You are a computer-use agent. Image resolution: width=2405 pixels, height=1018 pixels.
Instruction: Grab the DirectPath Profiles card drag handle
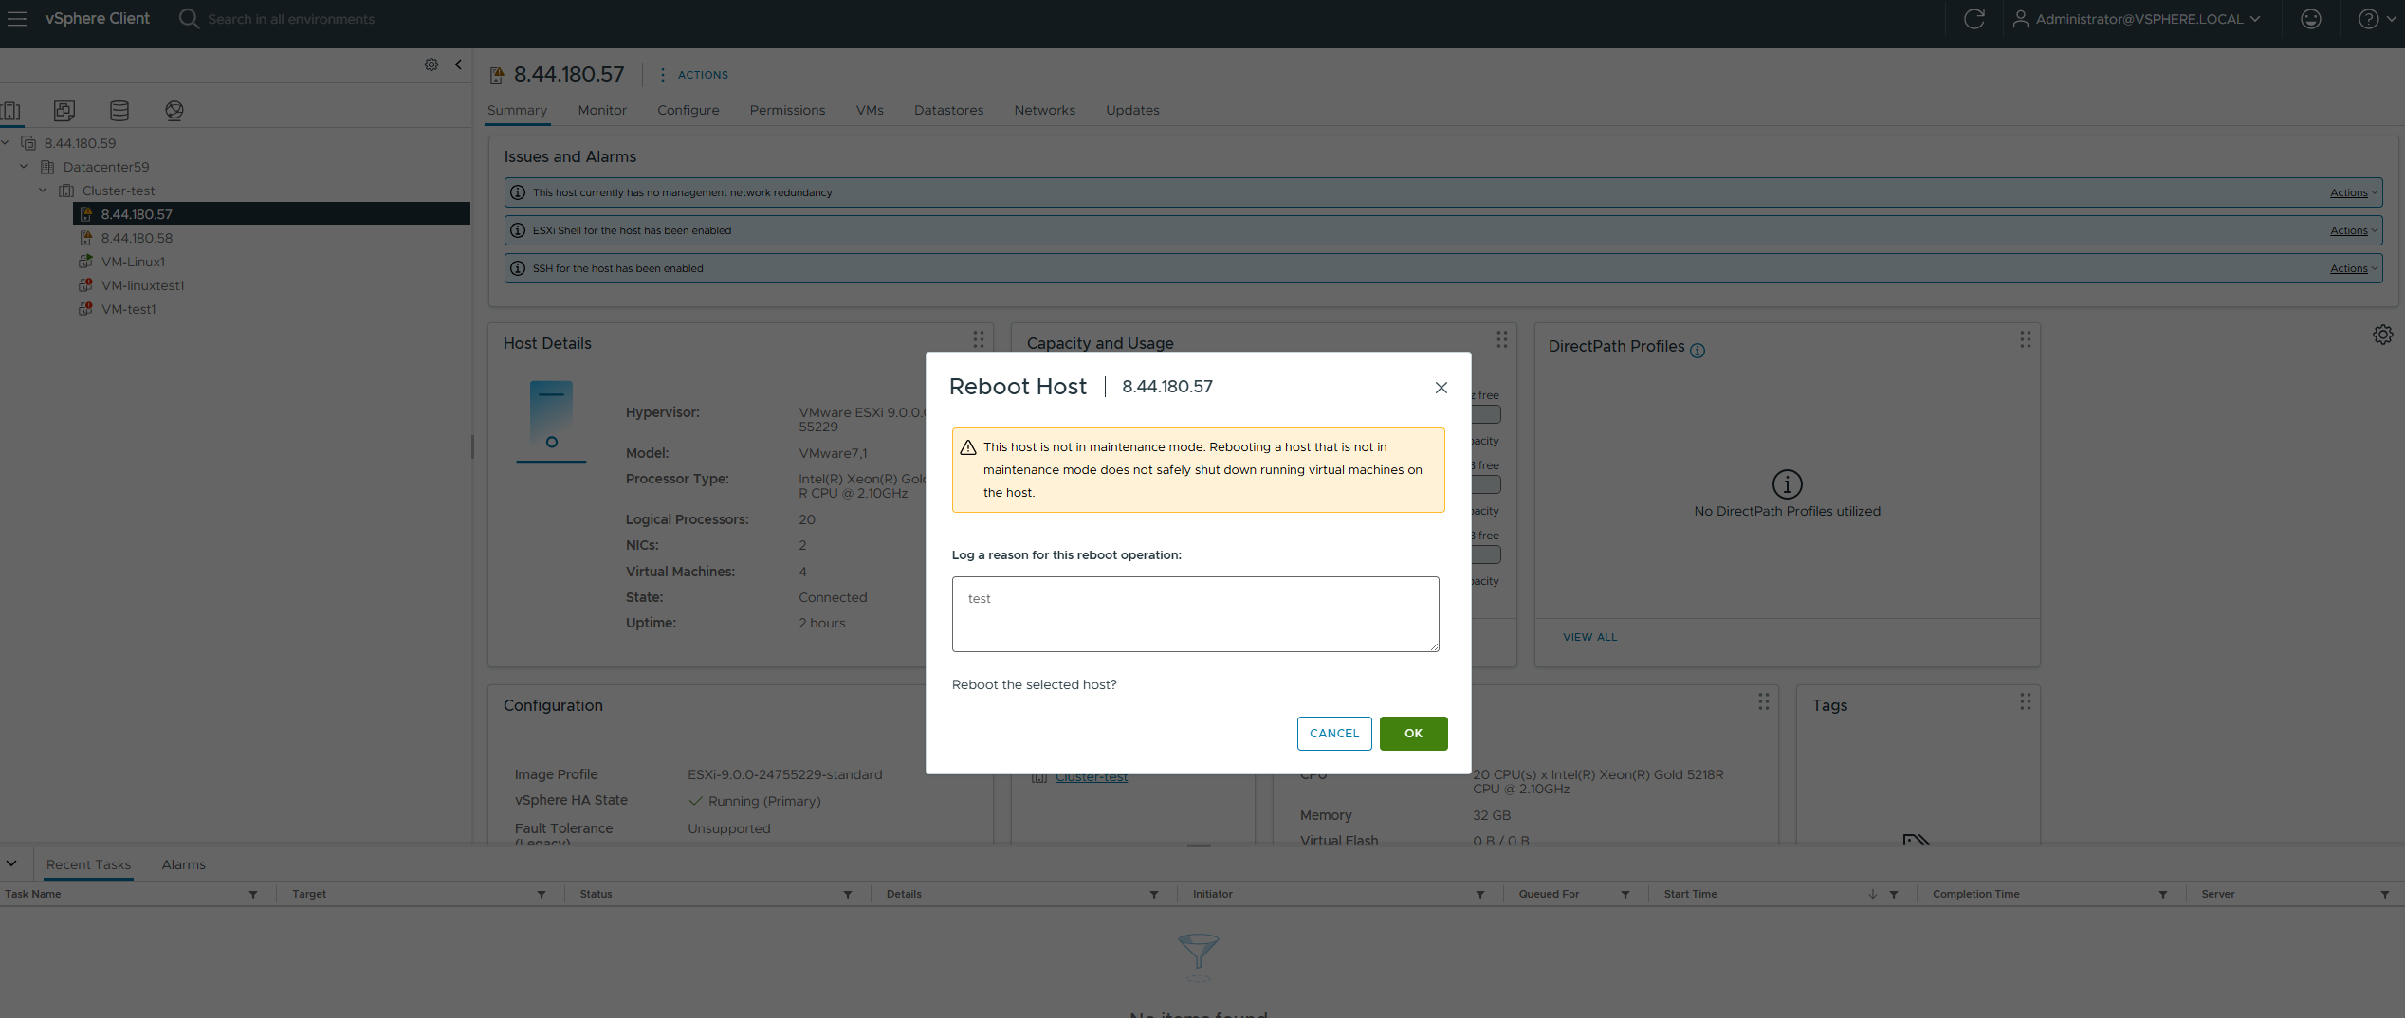click(x=2026, y=339)
